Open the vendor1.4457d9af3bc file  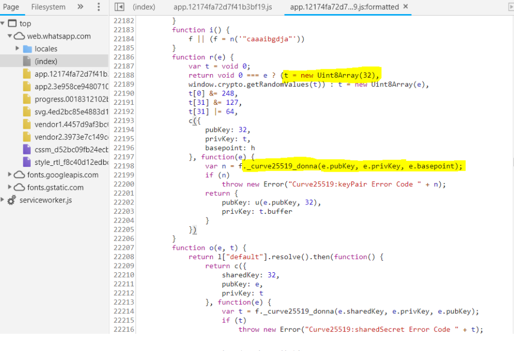pyautogui.click(x=71, y=124)
